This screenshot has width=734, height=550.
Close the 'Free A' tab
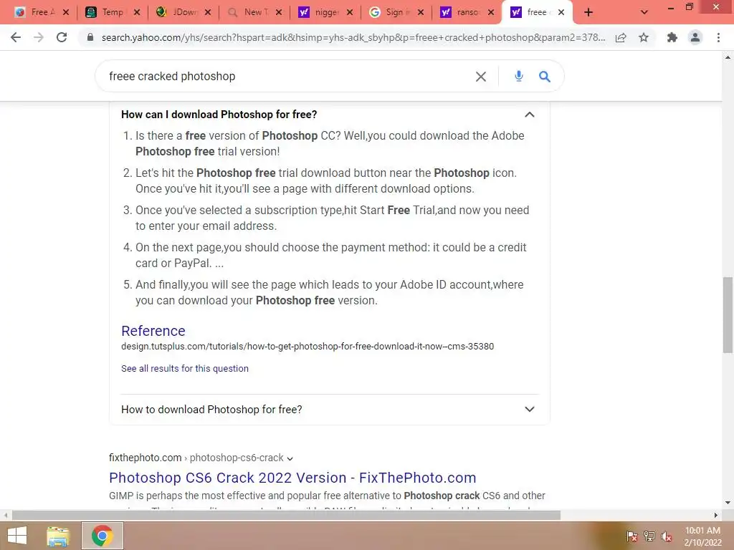point(66,13)
